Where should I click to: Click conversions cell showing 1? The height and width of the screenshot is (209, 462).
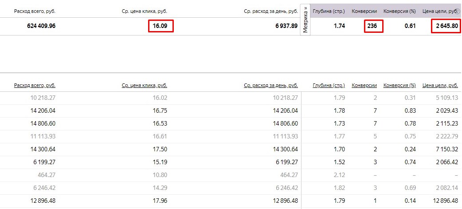pos(375,201)
